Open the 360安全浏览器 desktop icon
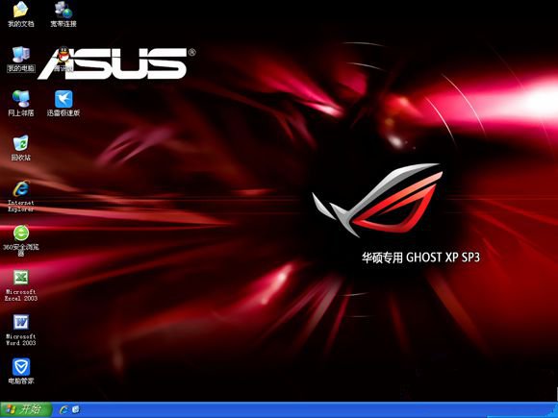This screenshot has height=418, width=558. [20, 240]
